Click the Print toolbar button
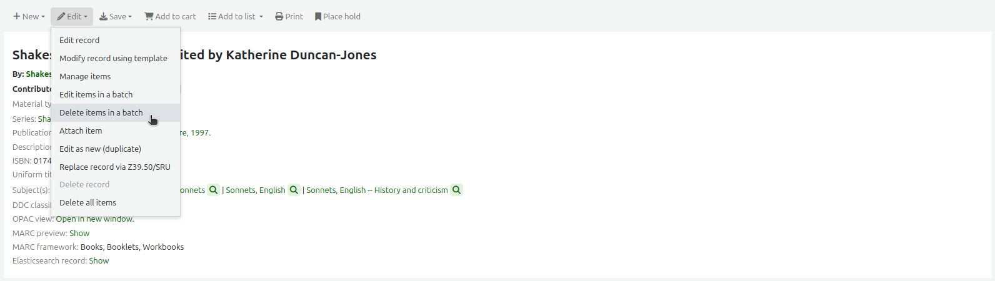995x281 pixels. pyautogui.click(x=289, y=17)
